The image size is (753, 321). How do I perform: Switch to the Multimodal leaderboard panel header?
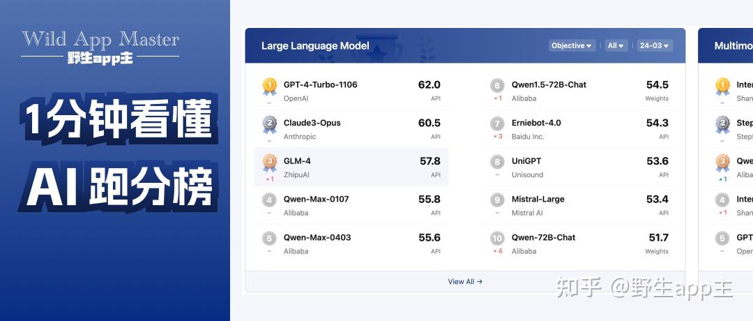[733, 46]
